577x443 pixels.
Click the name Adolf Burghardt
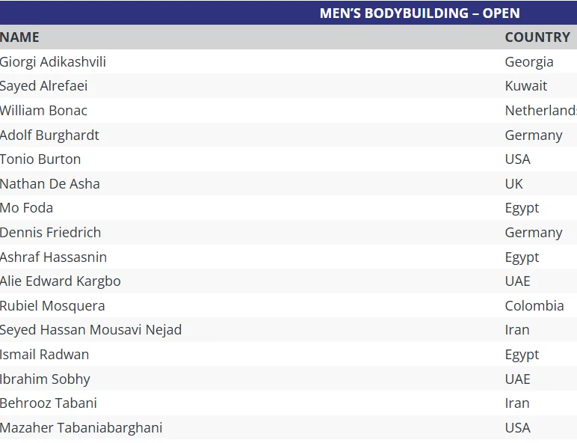coord(49,135)
